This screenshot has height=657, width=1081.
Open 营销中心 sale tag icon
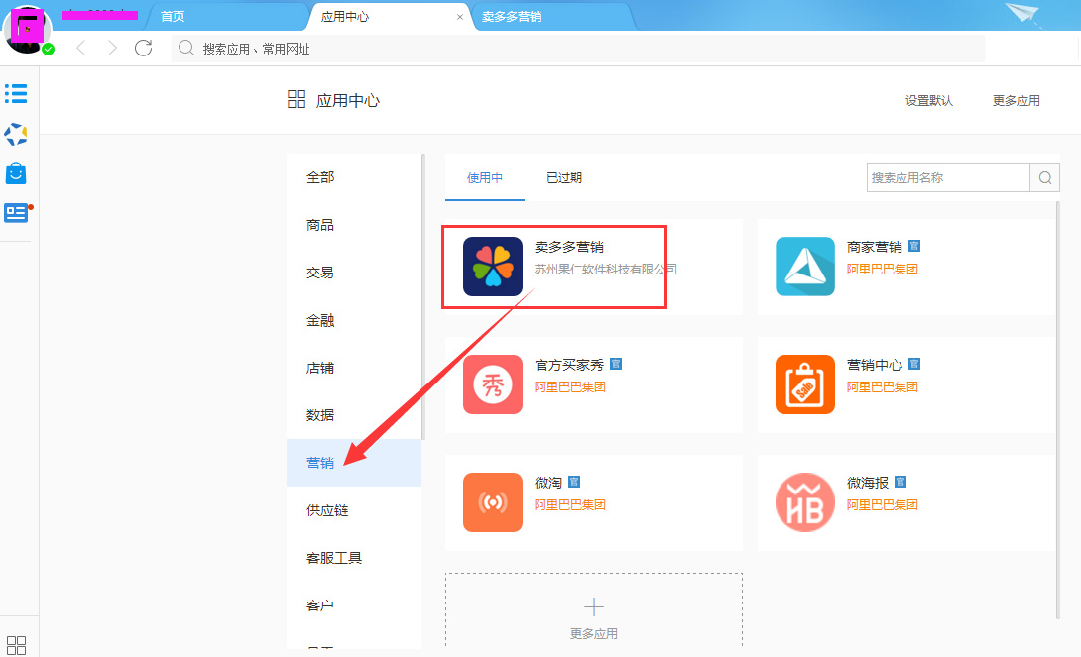click(804, 384)
